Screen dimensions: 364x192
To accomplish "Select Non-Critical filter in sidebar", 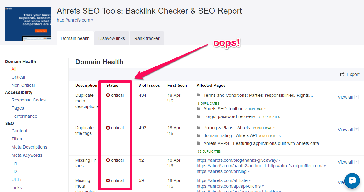I will tap(23, 85).
